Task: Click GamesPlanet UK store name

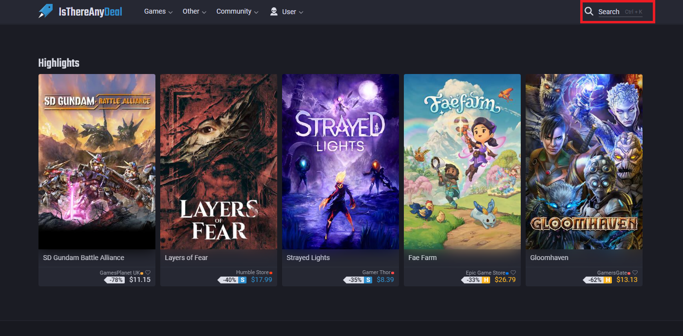Action: pos(120,273)
